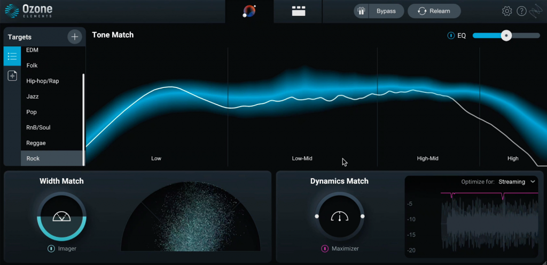Click the Relearn button
547x265 pixels.
(434, 11)
